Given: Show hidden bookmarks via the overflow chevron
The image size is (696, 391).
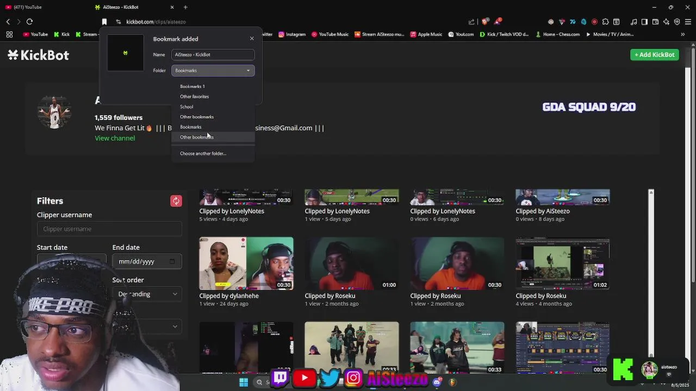Looking at the screenshot, I should 683,34.
